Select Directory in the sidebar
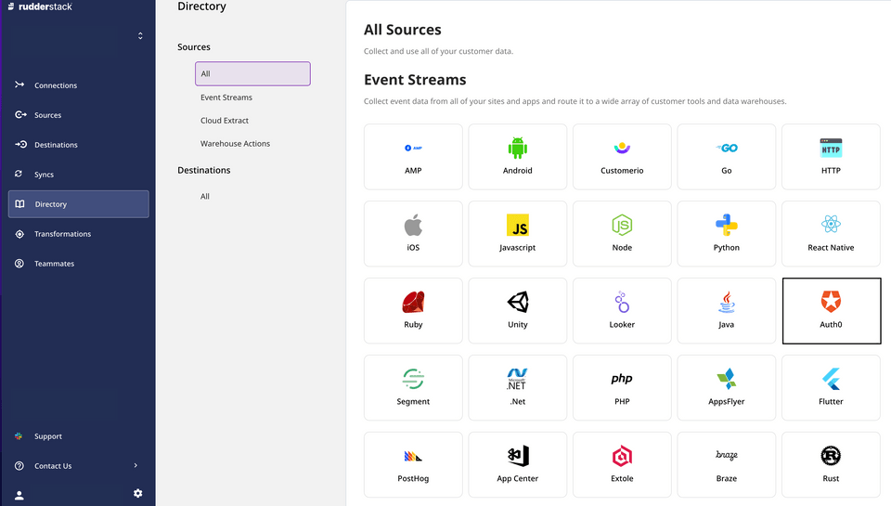 [x=78, y=204]
